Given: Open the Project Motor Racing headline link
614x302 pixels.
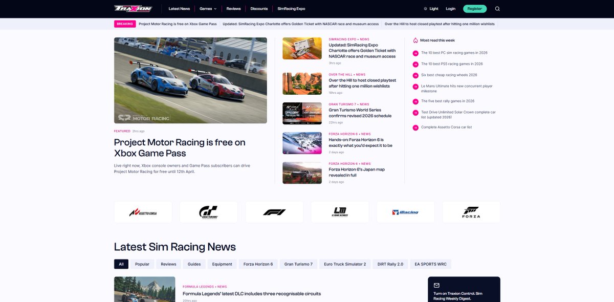Looking at the screenshot, I should point(179,147).
